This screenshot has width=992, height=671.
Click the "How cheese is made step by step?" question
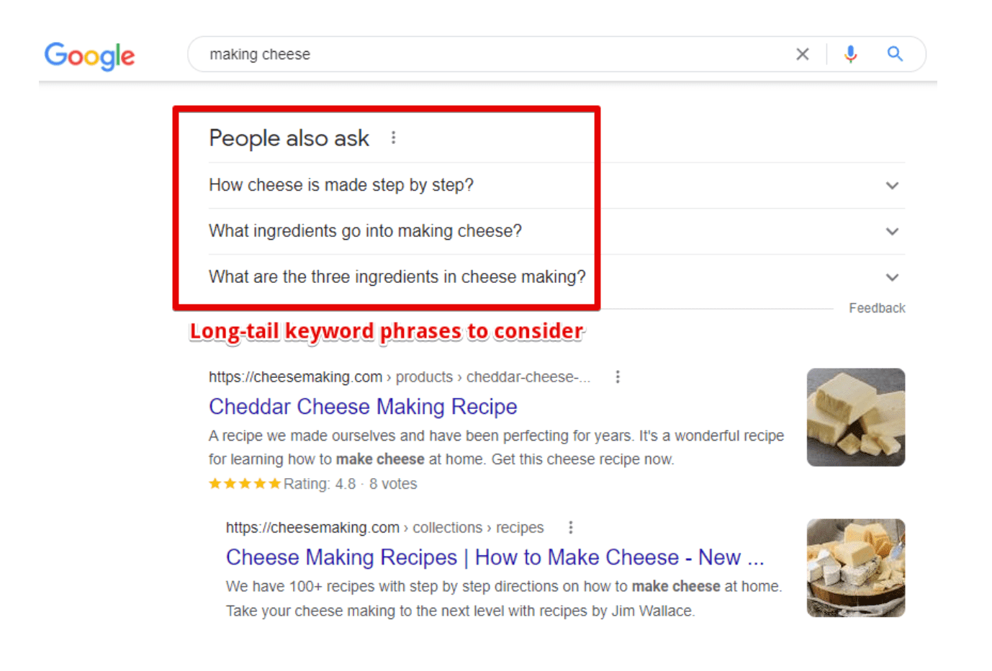click(x=341, y=185)
